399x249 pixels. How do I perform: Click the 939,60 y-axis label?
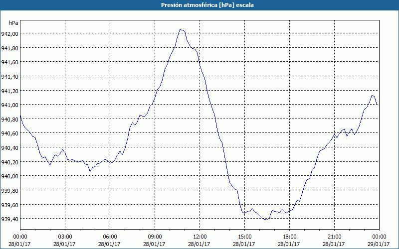pos(9,205)
